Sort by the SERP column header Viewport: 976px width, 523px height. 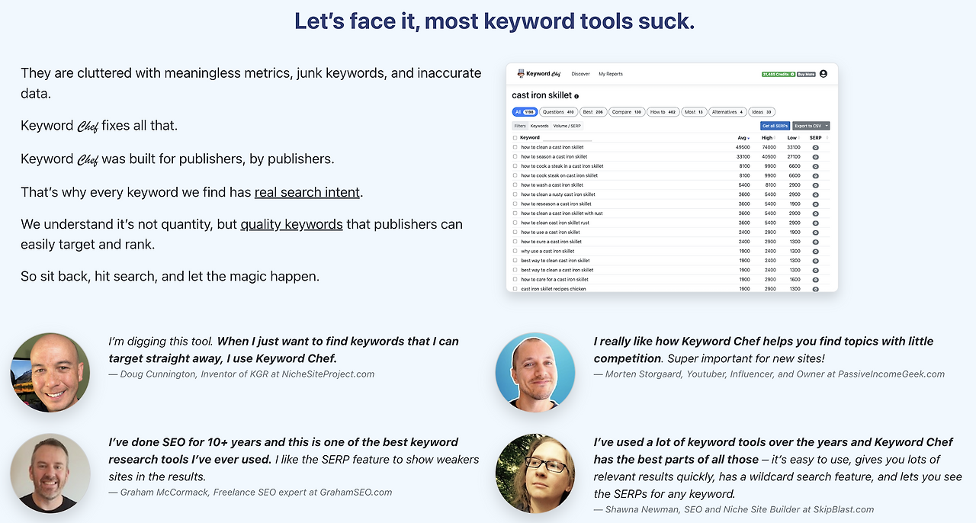[817, 138]
